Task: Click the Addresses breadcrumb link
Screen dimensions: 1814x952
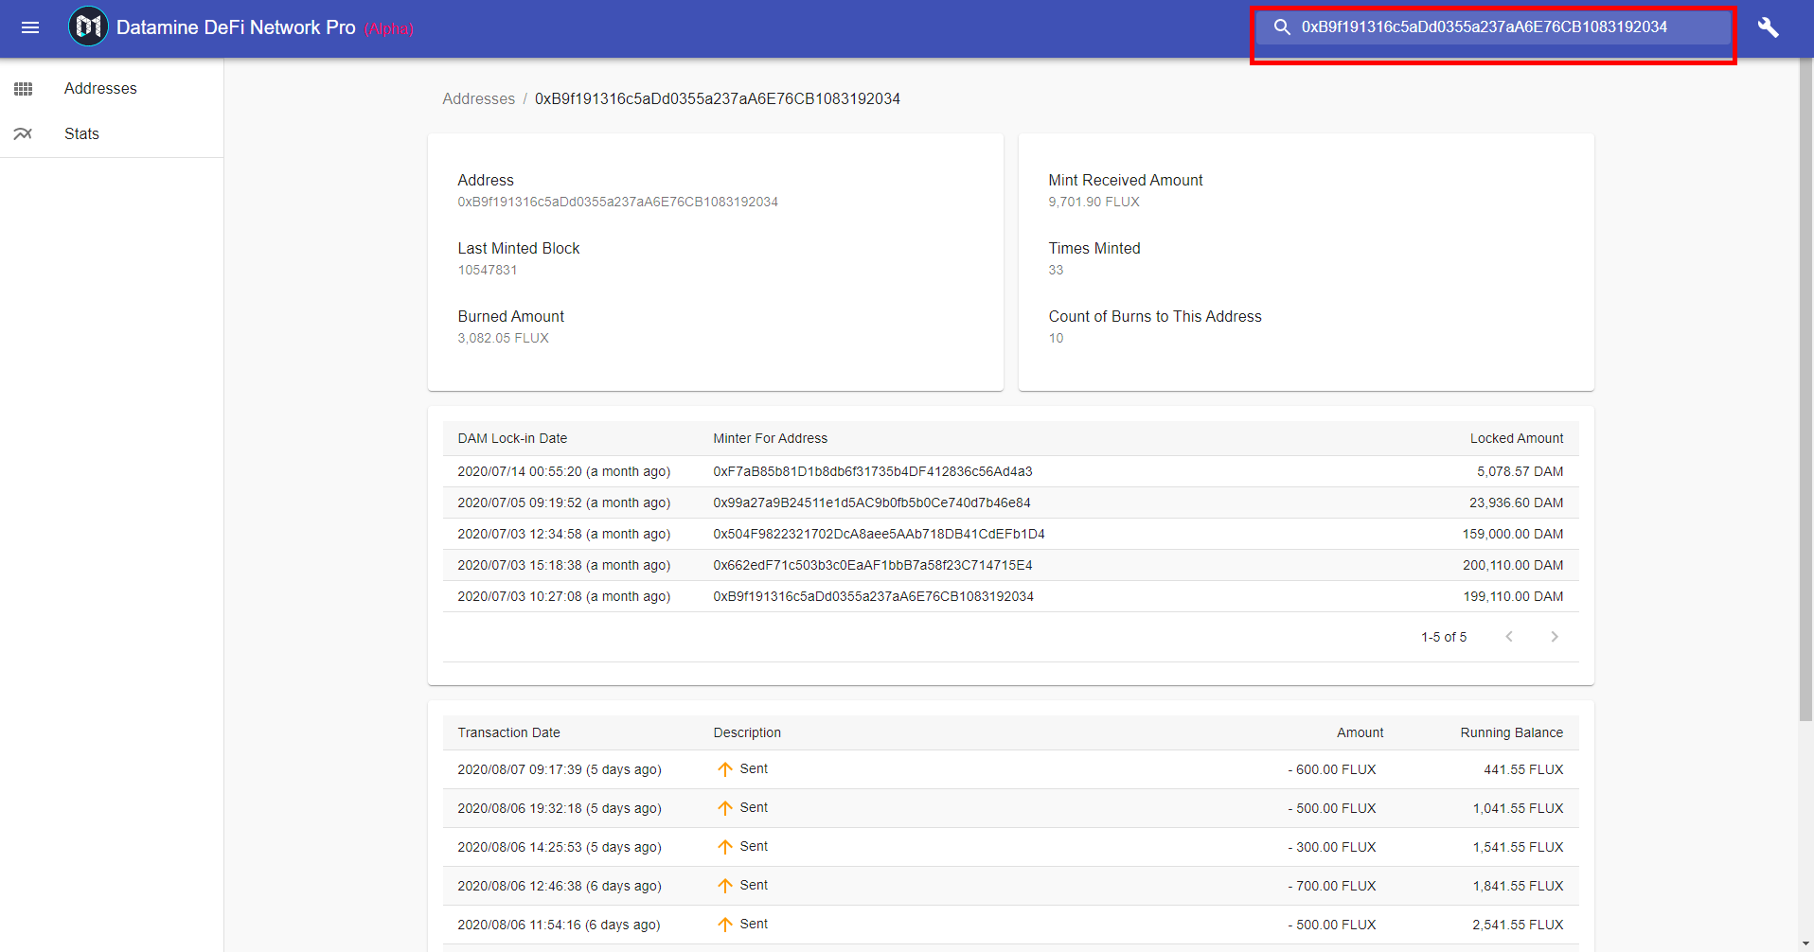Action: [479, 99]
